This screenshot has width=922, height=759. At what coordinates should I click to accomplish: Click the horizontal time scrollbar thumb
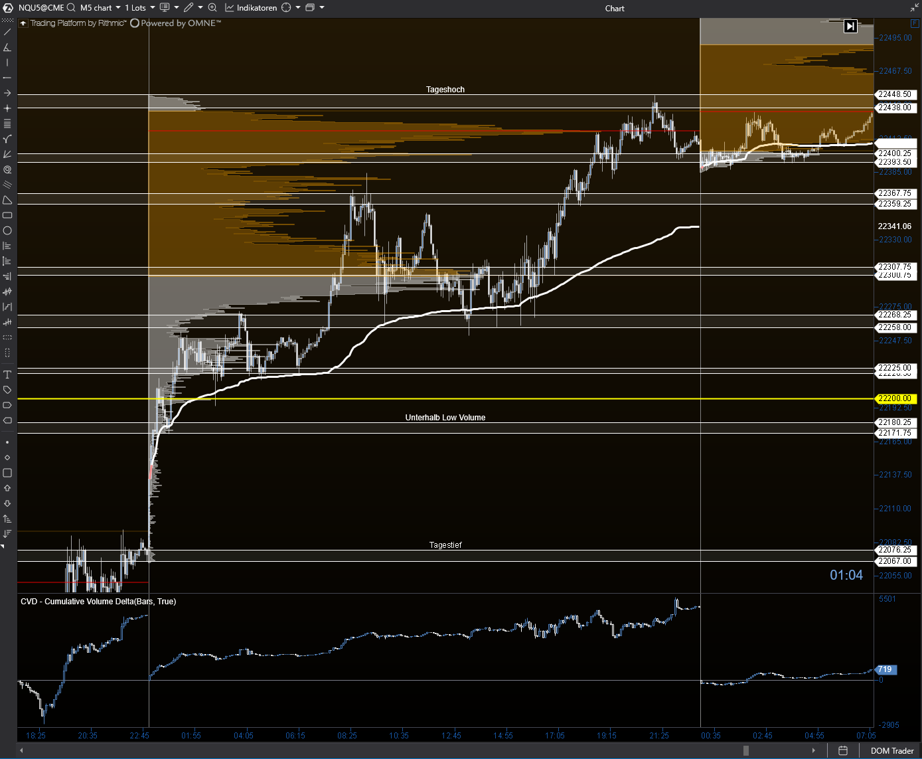tap(746, 750)
